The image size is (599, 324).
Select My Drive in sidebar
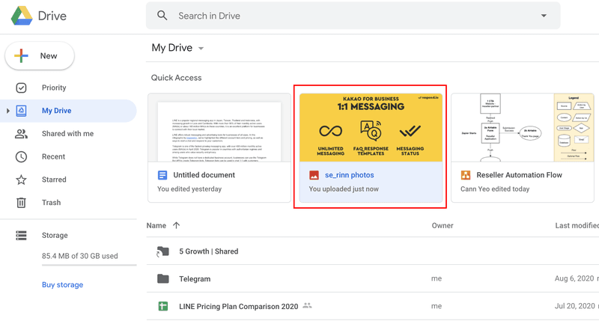click(x=57, y=111)
